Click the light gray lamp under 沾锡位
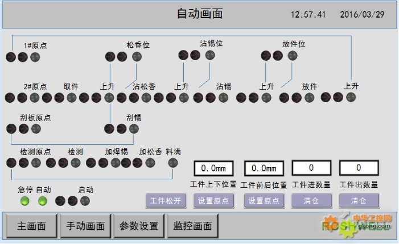The width and height of the screenshot is (399, 244). pyautogui.click(x=210, y=55)
